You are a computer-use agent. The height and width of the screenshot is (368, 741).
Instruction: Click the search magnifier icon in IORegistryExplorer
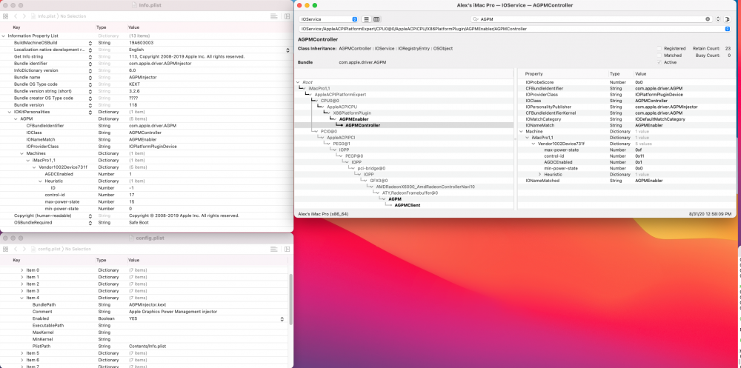[x=476, y=19]
